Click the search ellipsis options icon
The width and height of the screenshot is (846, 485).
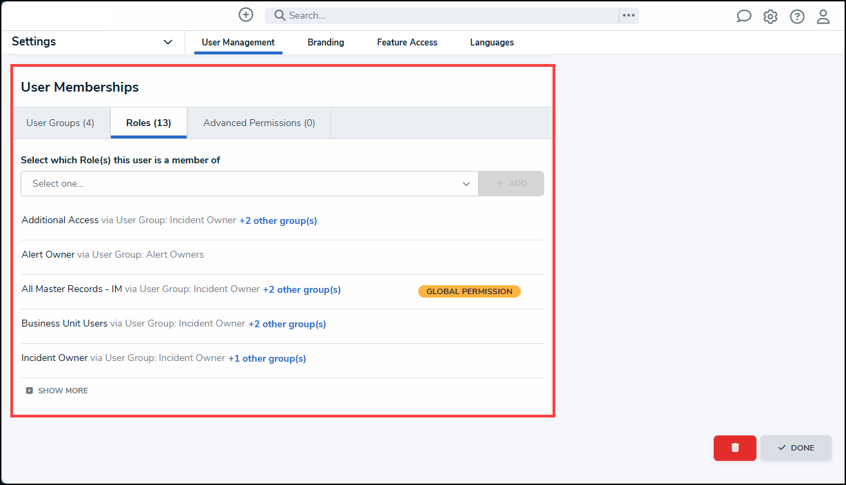point(628,15)
